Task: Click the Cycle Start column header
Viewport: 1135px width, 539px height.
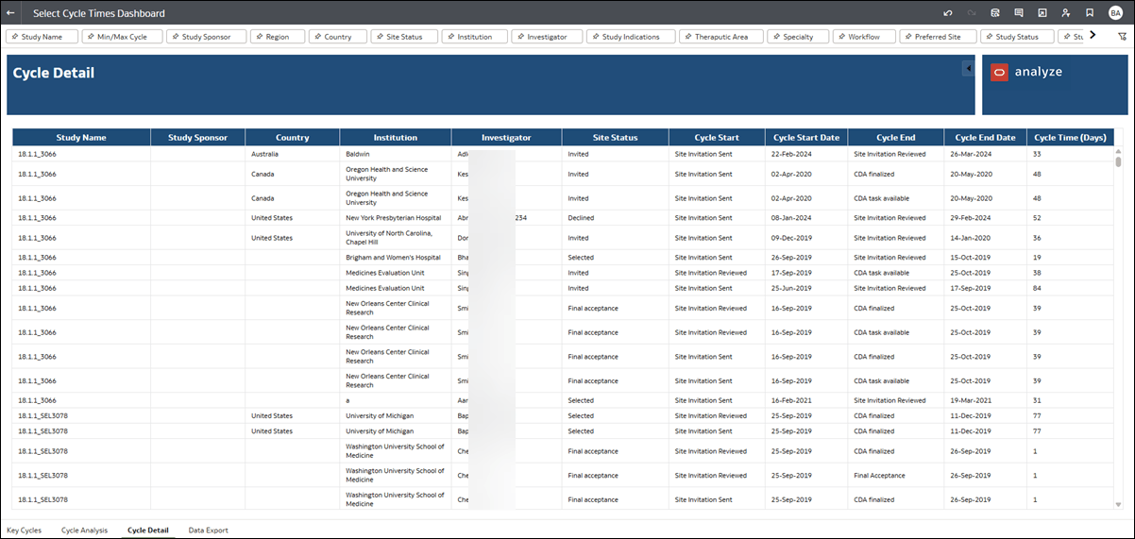Action: tap(717, 138)
